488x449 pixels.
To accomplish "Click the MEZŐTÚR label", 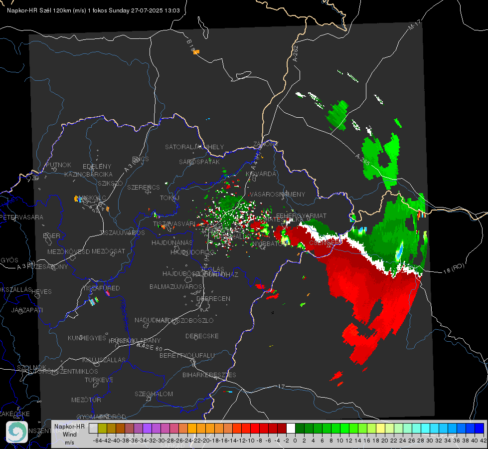I will (x=86, y=400).
